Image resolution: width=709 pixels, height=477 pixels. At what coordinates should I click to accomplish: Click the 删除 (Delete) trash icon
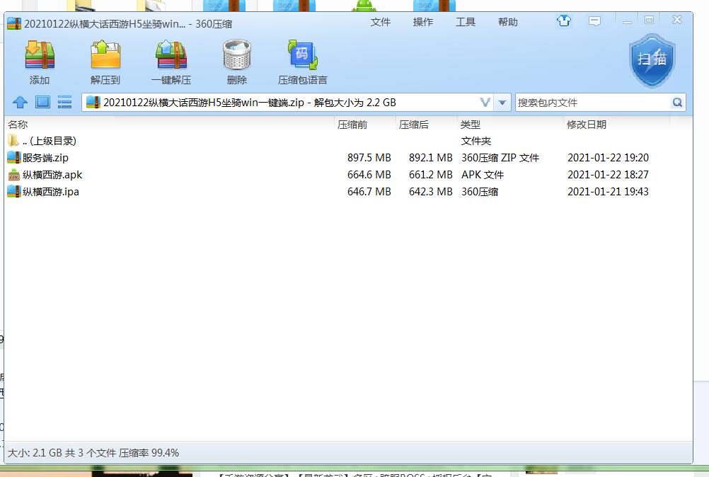[237, 57]
